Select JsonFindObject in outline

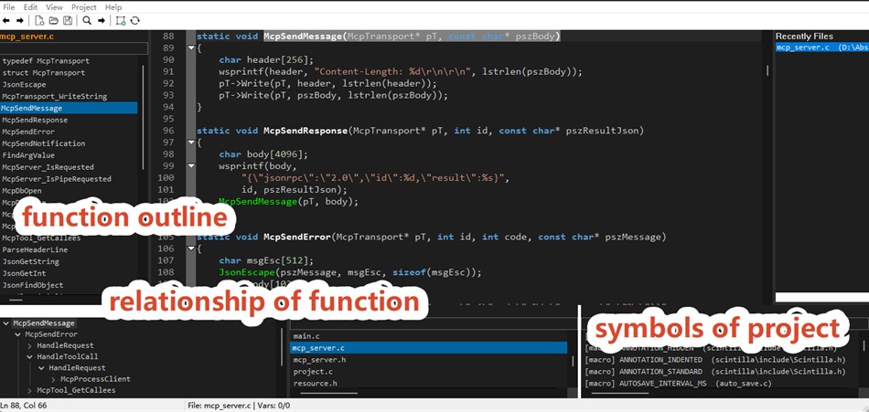(x=33, y=285)
